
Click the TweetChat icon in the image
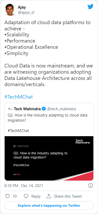click(14, 146)
